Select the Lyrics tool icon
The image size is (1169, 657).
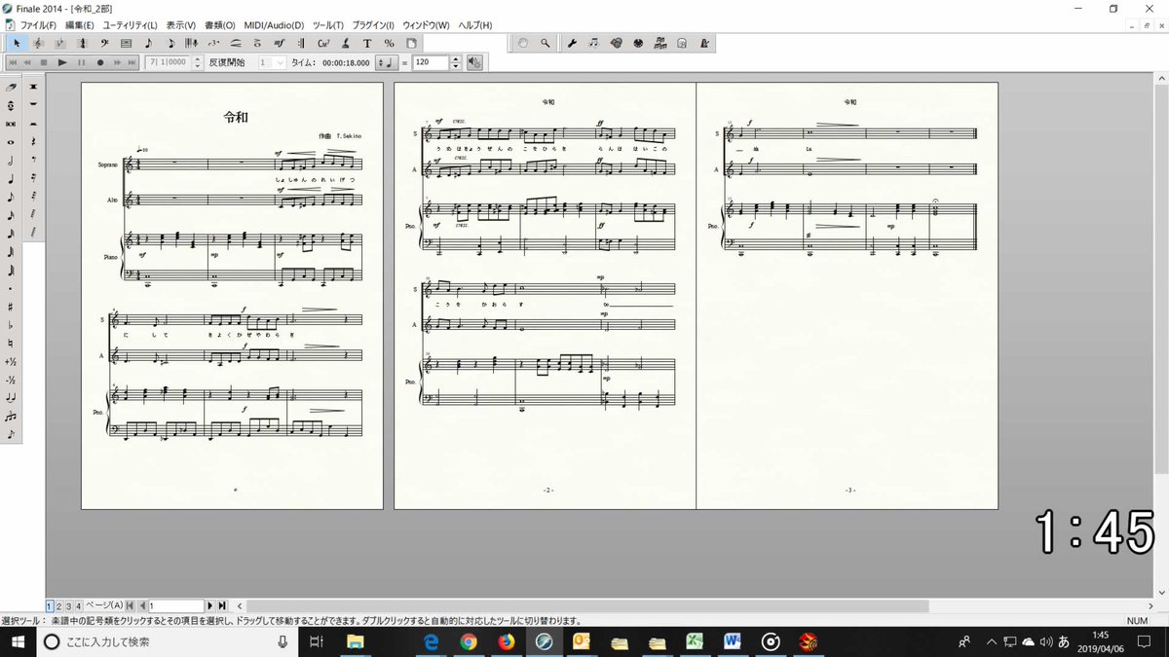[x=345, y=43]
